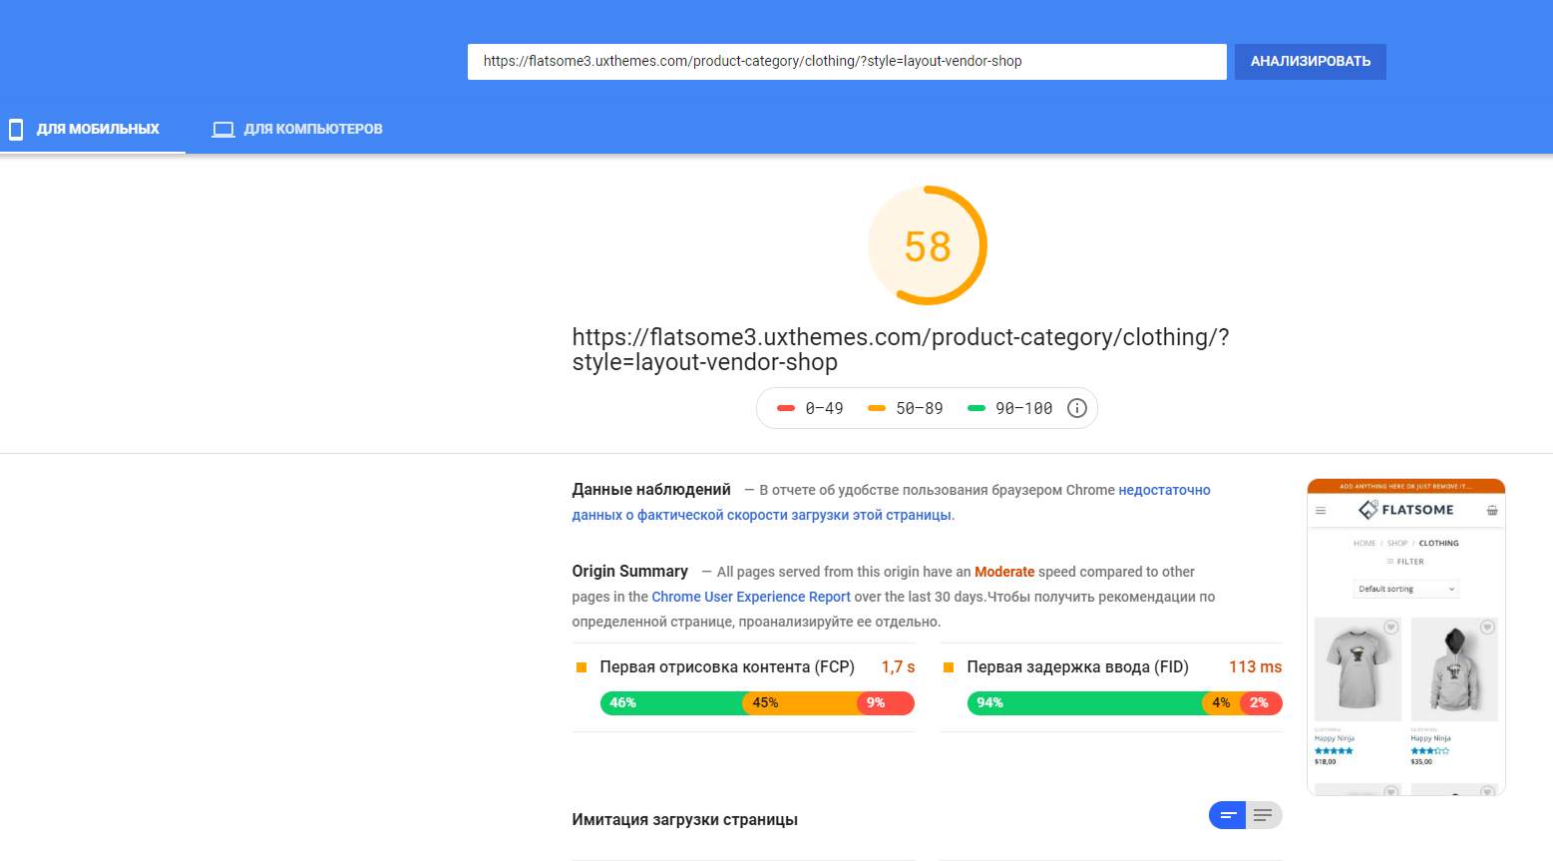Click the orange 'Moderate' speed rating word
This screenshot has height=861, width=1553.
(x=1004, y=572)
